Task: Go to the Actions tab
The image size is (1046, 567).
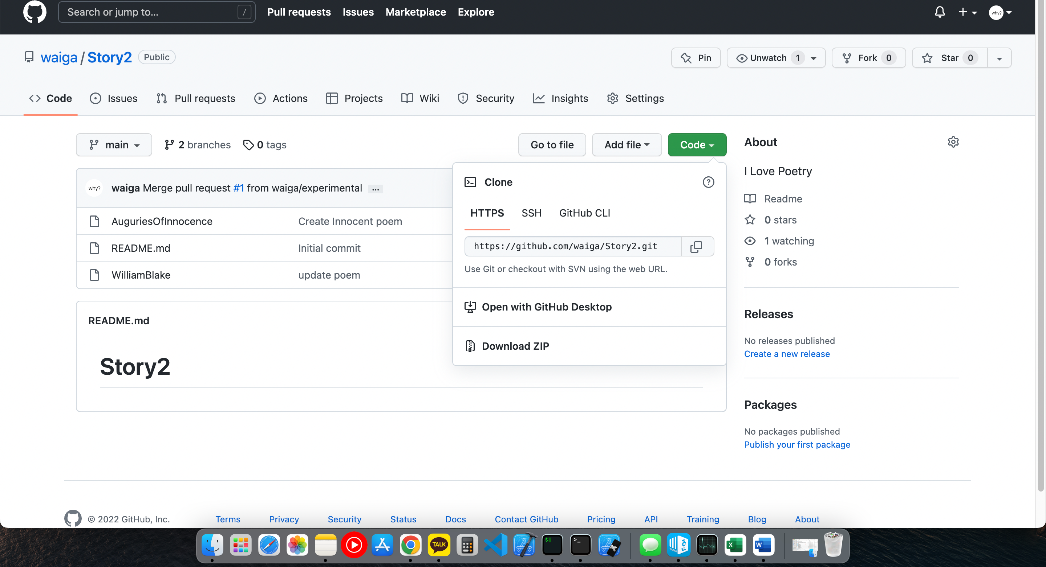Action: click(x=281, y=98)
